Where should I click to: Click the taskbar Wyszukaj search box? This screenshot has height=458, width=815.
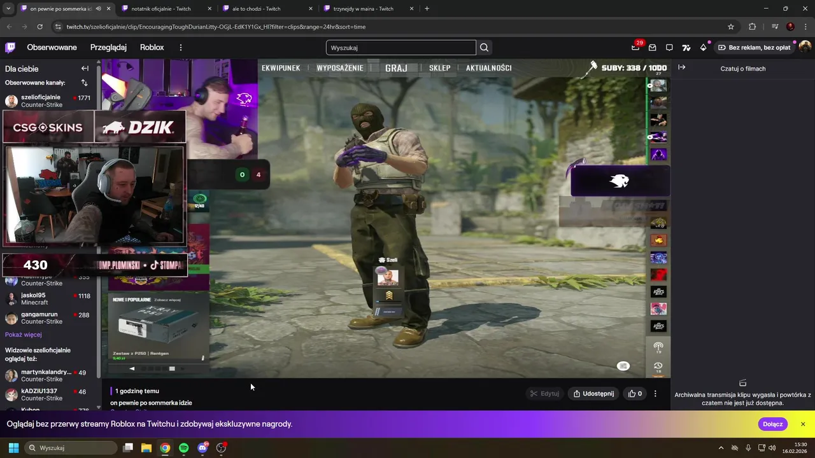tap(71, 448)
